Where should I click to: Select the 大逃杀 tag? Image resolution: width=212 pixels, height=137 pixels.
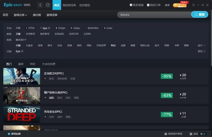pos(29,45)
